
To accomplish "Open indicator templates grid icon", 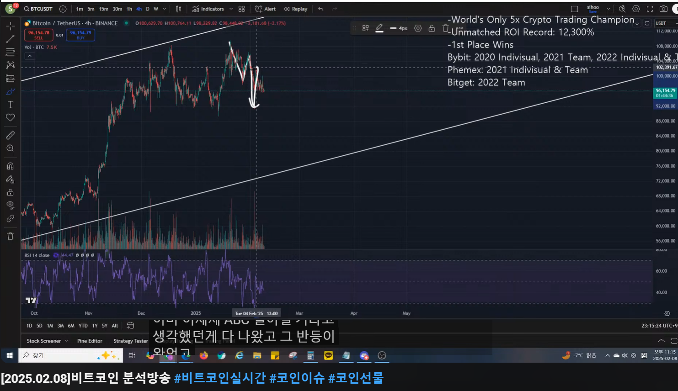I will 242,9.
